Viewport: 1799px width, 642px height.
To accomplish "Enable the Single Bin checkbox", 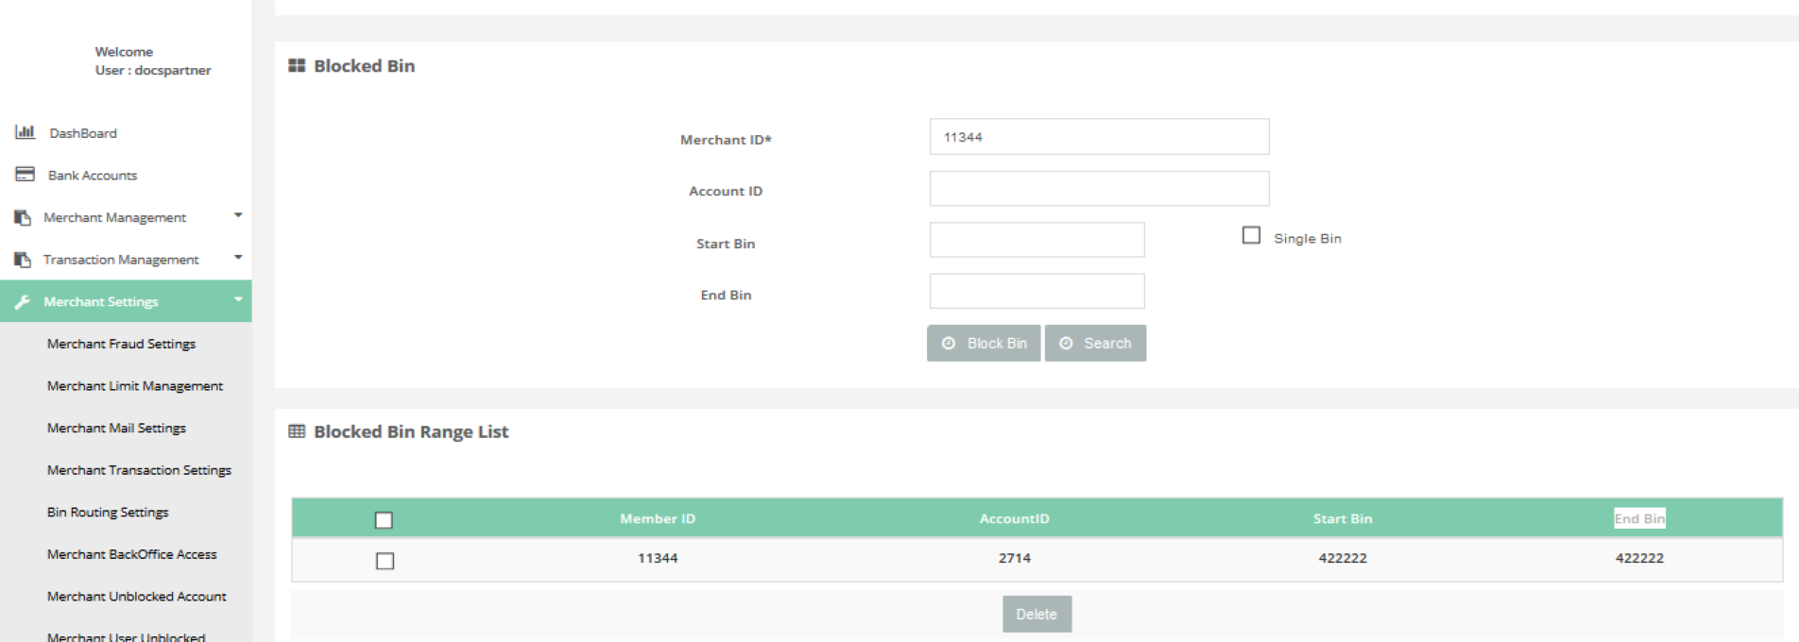I will 1251,236.
